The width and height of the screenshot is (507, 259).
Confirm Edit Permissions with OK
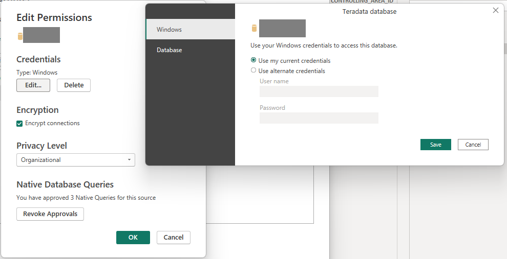pos(133,238)
